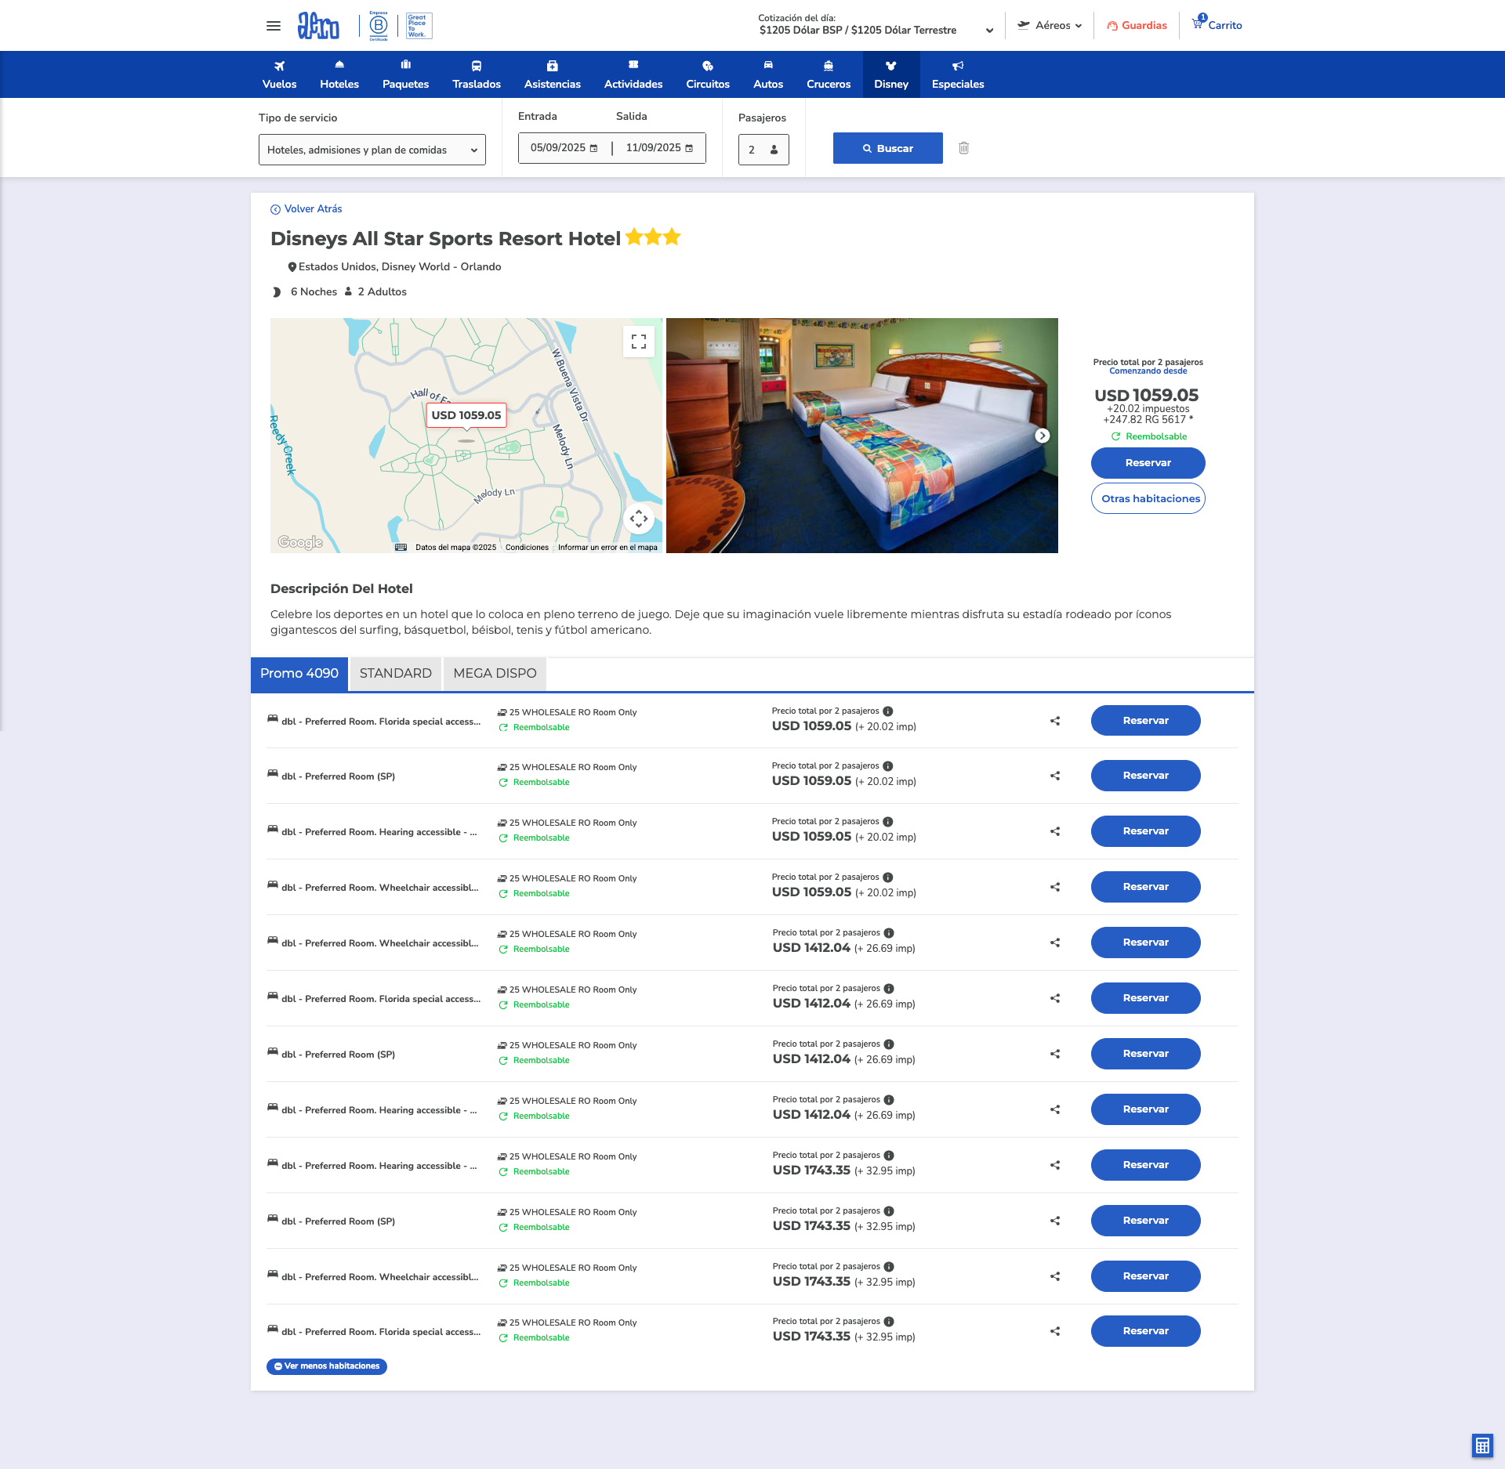This screenshot has width=1505, height=1469.
Task: Reserve Florida special access room at 1743.35
Action: pyautogui.click(x=1146, y=1331)
